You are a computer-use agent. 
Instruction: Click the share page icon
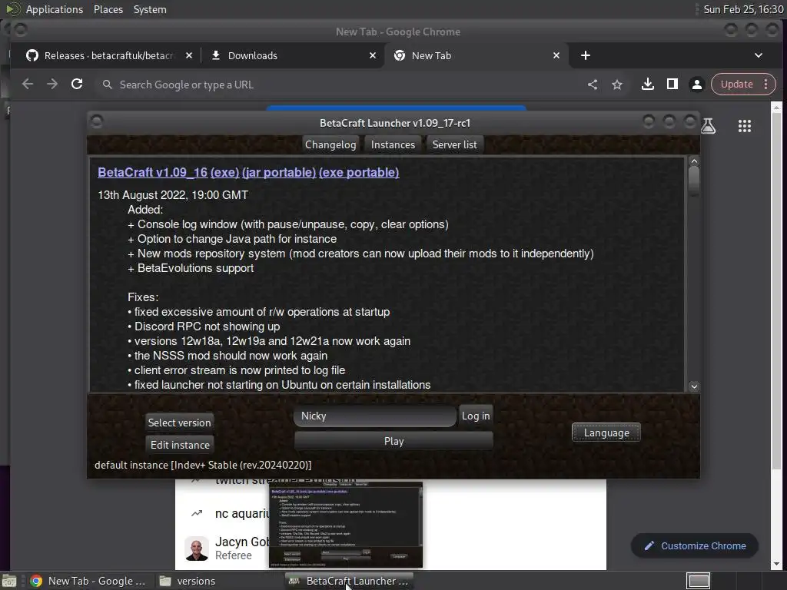coord(593,85)
